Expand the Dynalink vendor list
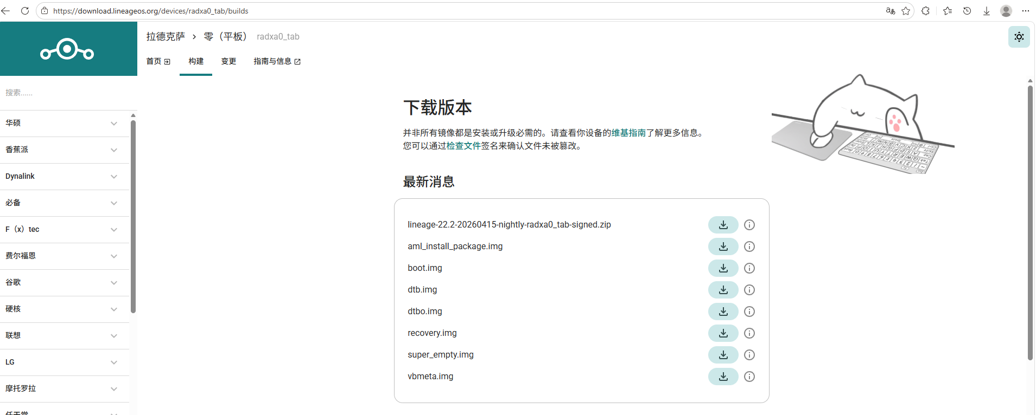 pos(65,177)
